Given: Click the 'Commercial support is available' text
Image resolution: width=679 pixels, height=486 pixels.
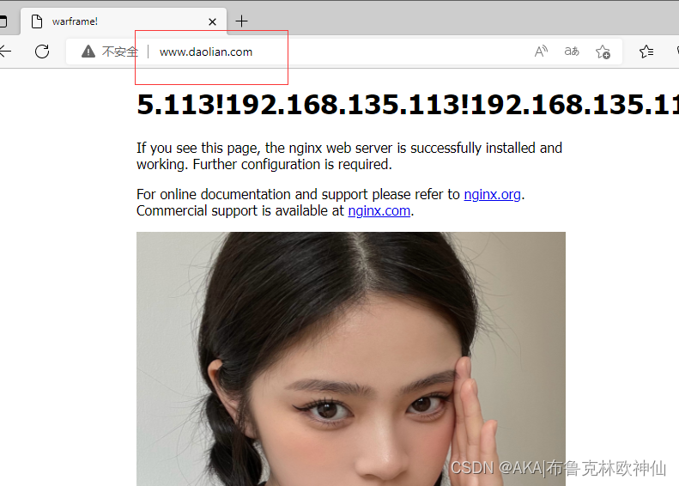Looking at the screenshot, I should [x=240, y=211].
